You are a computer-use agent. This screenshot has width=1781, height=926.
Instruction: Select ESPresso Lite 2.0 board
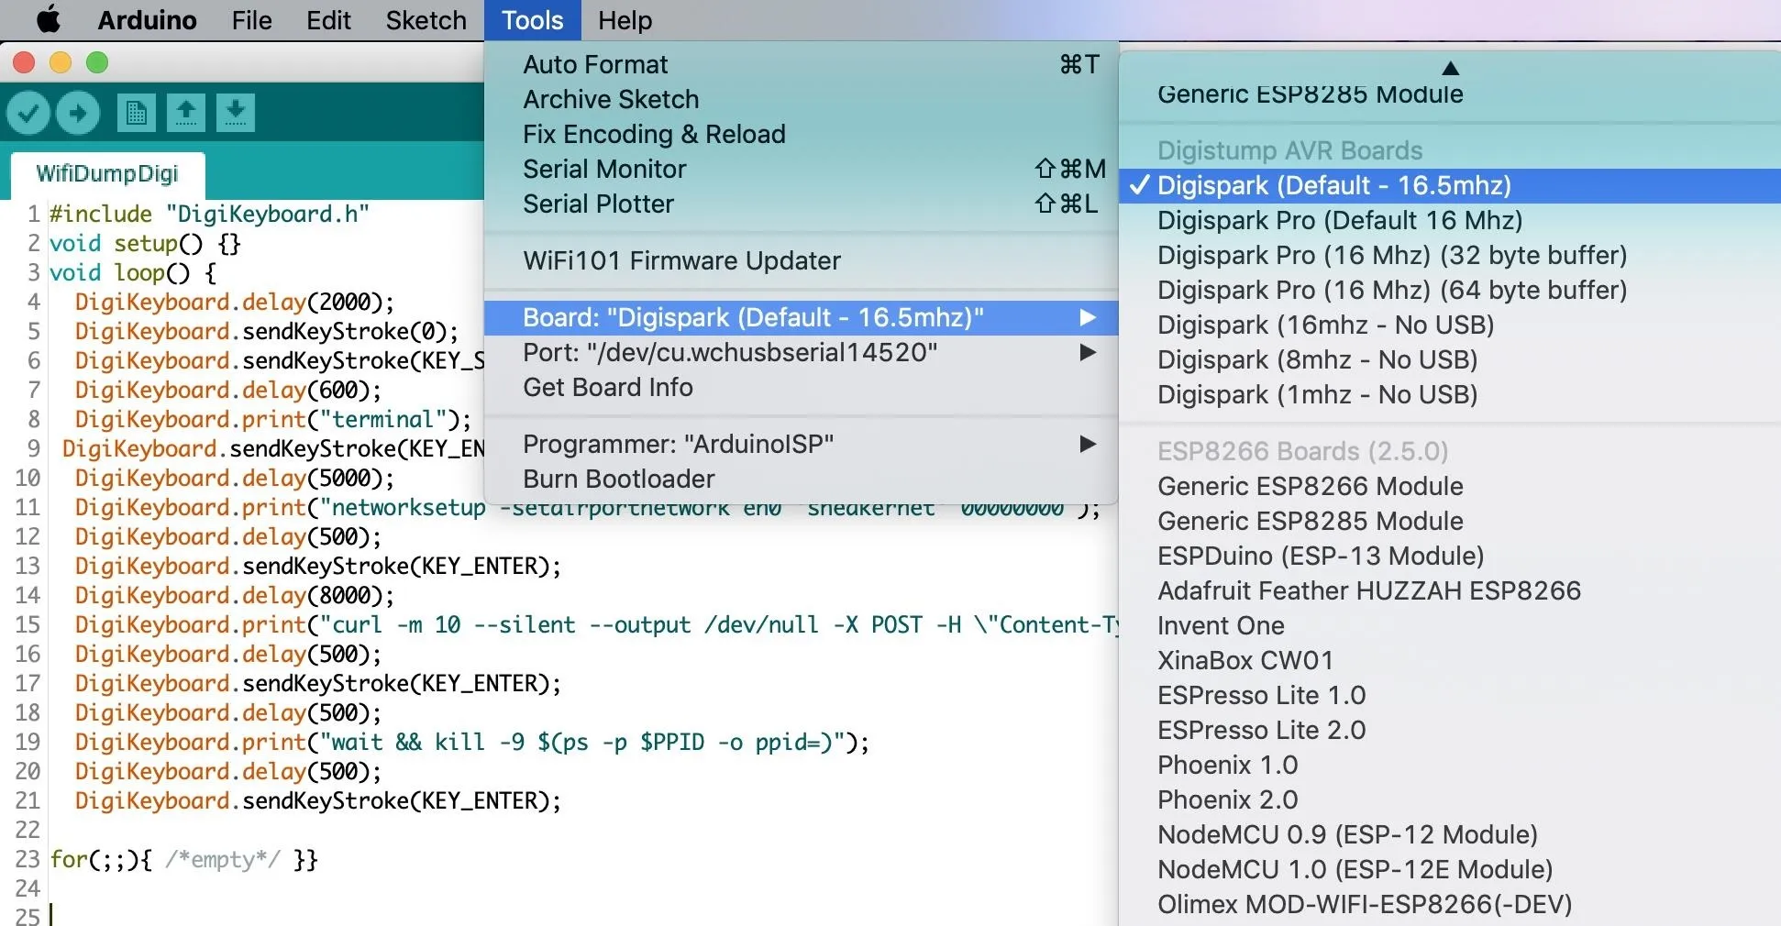point(1450,730)
